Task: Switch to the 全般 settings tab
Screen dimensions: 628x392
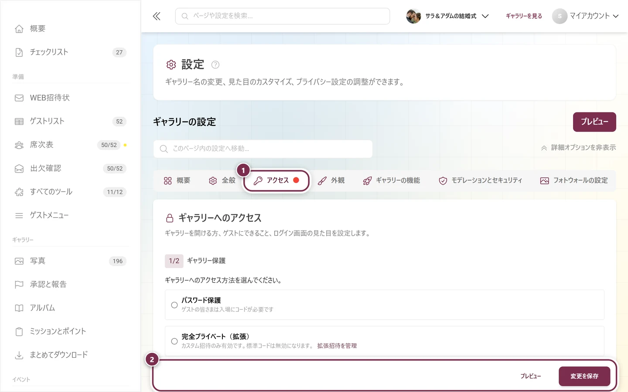Action: click(x=222, y=181)
